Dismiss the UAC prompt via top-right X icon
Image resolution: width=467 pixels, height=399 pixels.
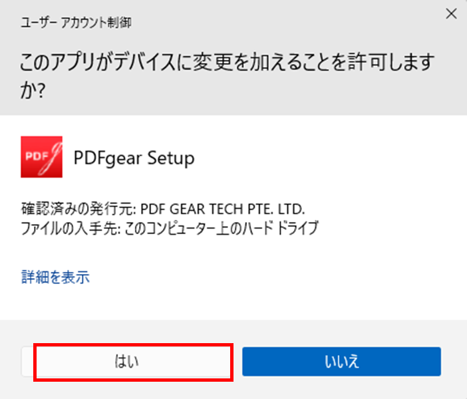tap(451, 14)
